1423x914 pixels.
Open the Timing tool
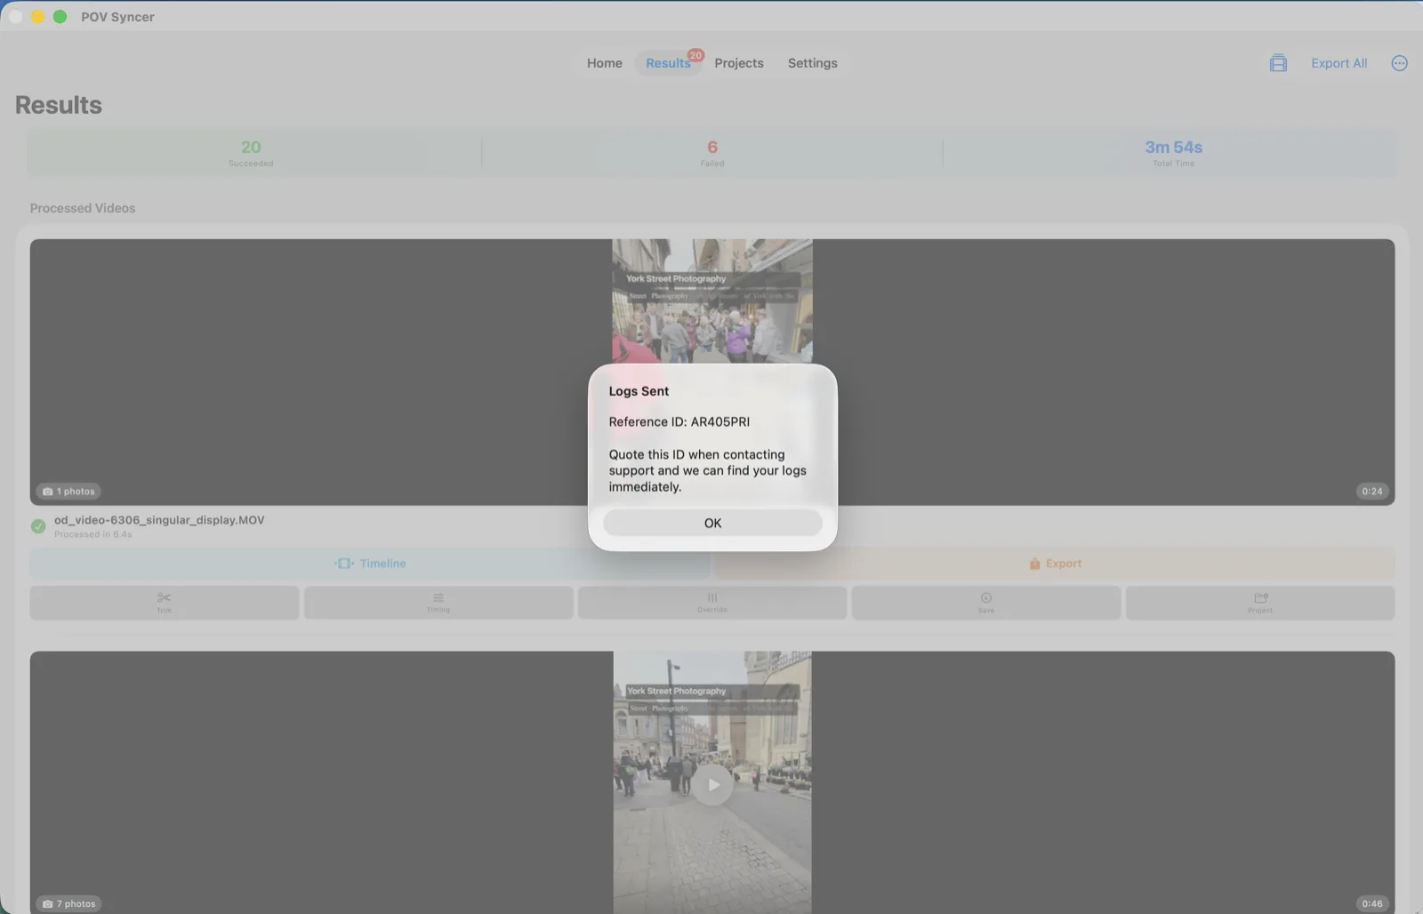tap(438, 603)
